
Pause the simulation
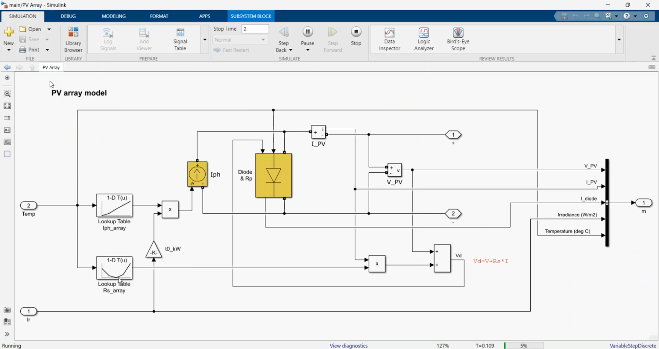[x=308, y=33]
